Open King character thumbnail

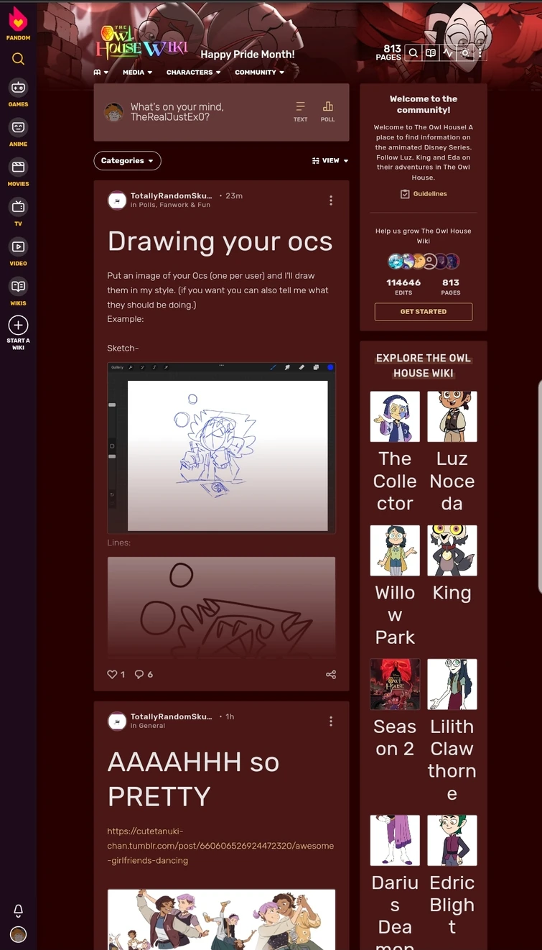[x=452, y=550]
